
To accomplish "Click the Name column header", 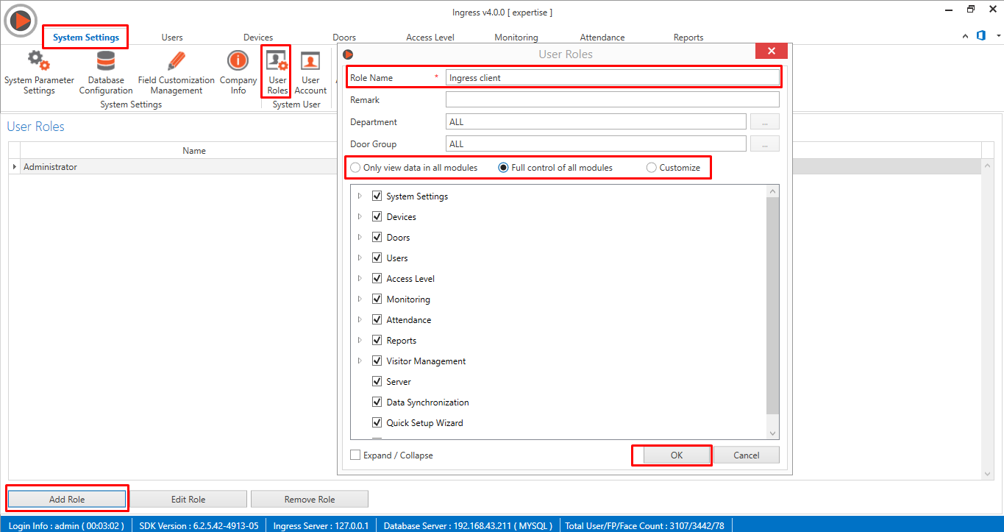I will 194,150.
